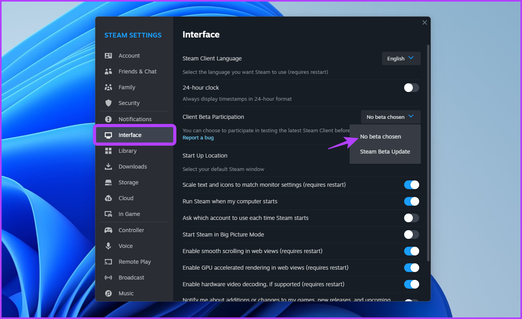Disable hardware video decoding toggle
The height and width of the screenshot is (319, 522).
click(411, 284)
